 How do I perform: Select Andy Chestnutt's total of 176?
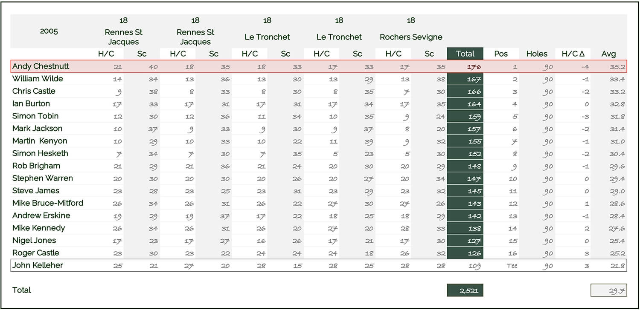(x=474, y=67)
